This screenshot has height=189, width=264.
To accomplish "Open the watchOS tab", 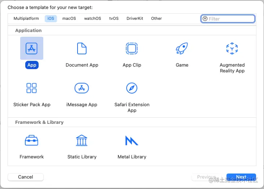I will click(x=93, y=18).
